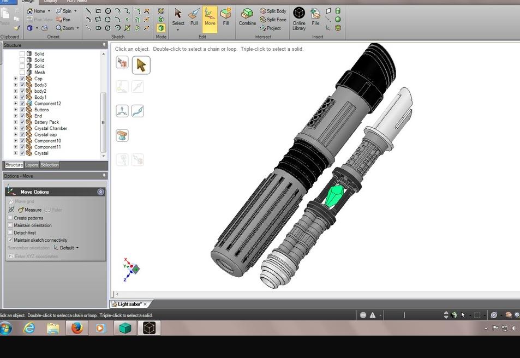Open the Zoom dropdown arrow
The width and height of the screenshot is (520, 358).
78,28
